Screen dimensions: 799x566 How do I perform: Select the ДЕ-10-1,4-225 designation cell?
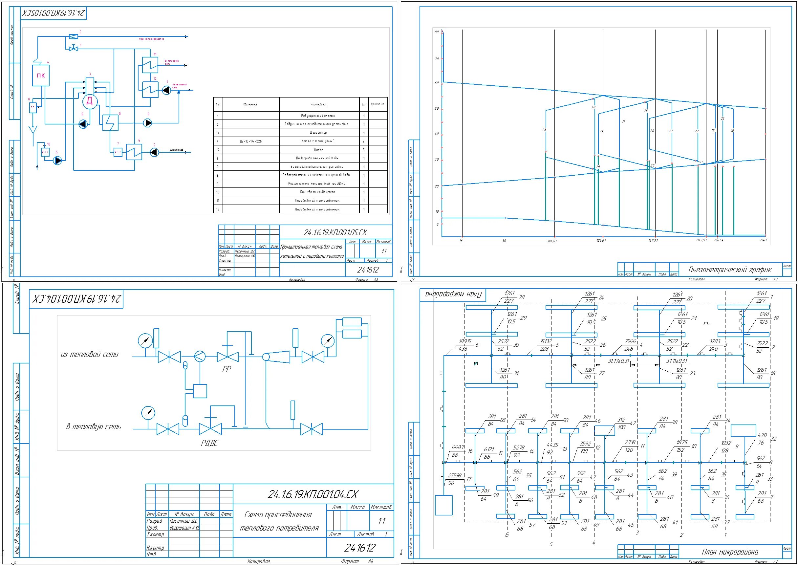tap(251, 141)
